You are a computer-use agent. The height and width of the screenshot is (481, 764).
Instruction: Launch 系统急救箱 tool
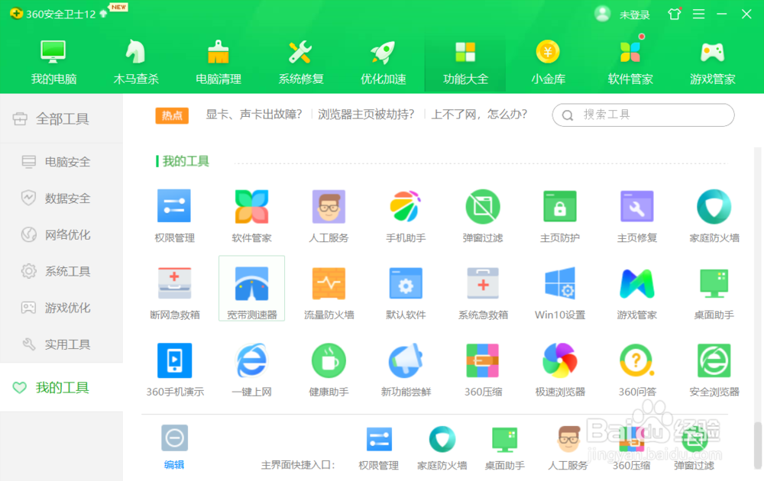coord(482,292)
